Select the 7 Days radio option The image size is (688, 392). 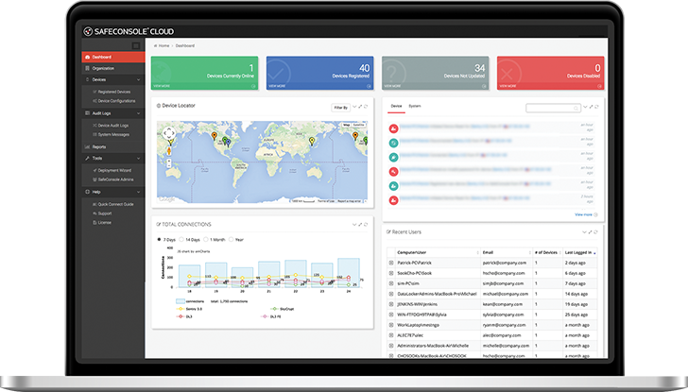(x=159, y=240)
